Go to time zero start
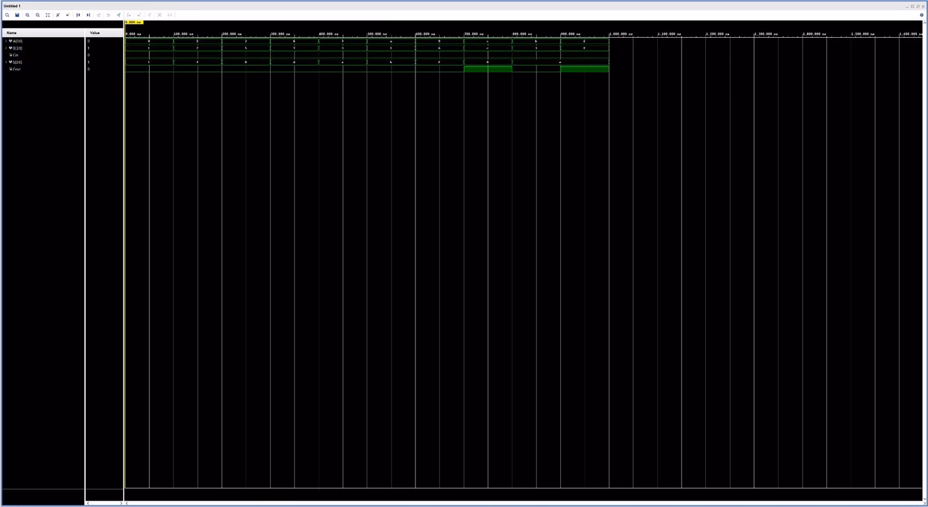Viewport: 928px width, 507px height. pyautogui.click(x=78, y=15)
